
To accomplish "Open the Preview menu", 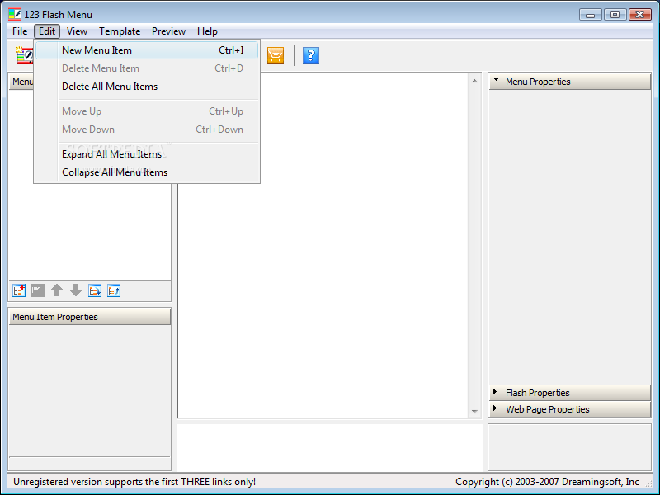I will point(168,31).
